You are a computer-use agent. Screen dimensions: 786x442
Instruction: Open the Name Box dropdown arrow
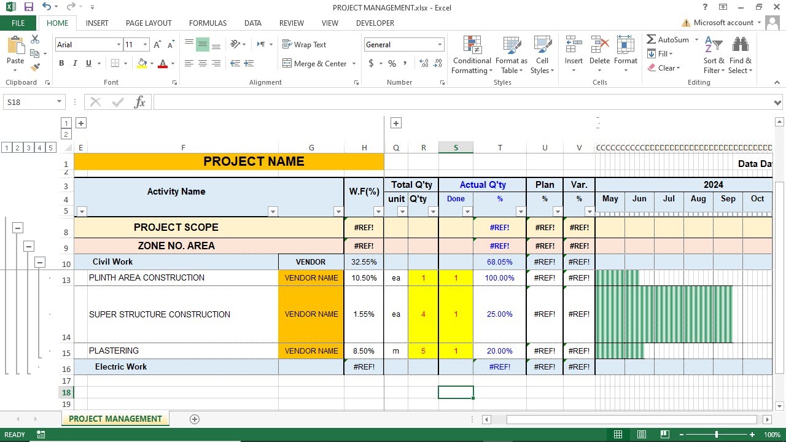[x=59, y=102]
